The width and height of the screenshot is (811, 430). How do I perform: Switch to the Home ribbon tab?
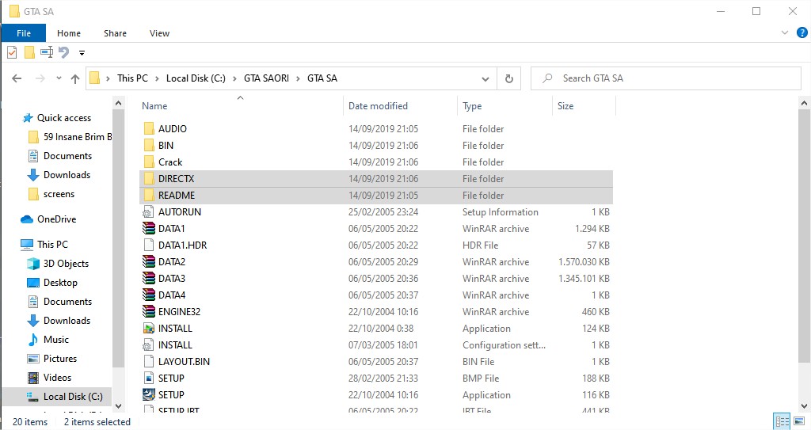[x=69, y=33]
